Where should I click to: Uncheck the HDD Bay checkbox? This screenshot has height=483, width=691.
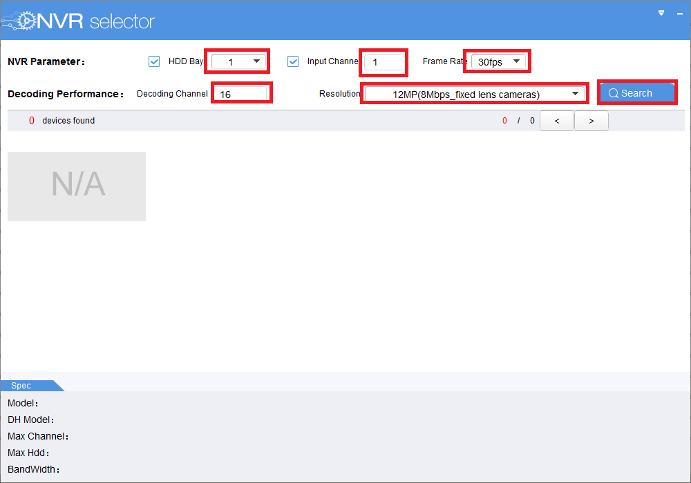tap(154, 61)
